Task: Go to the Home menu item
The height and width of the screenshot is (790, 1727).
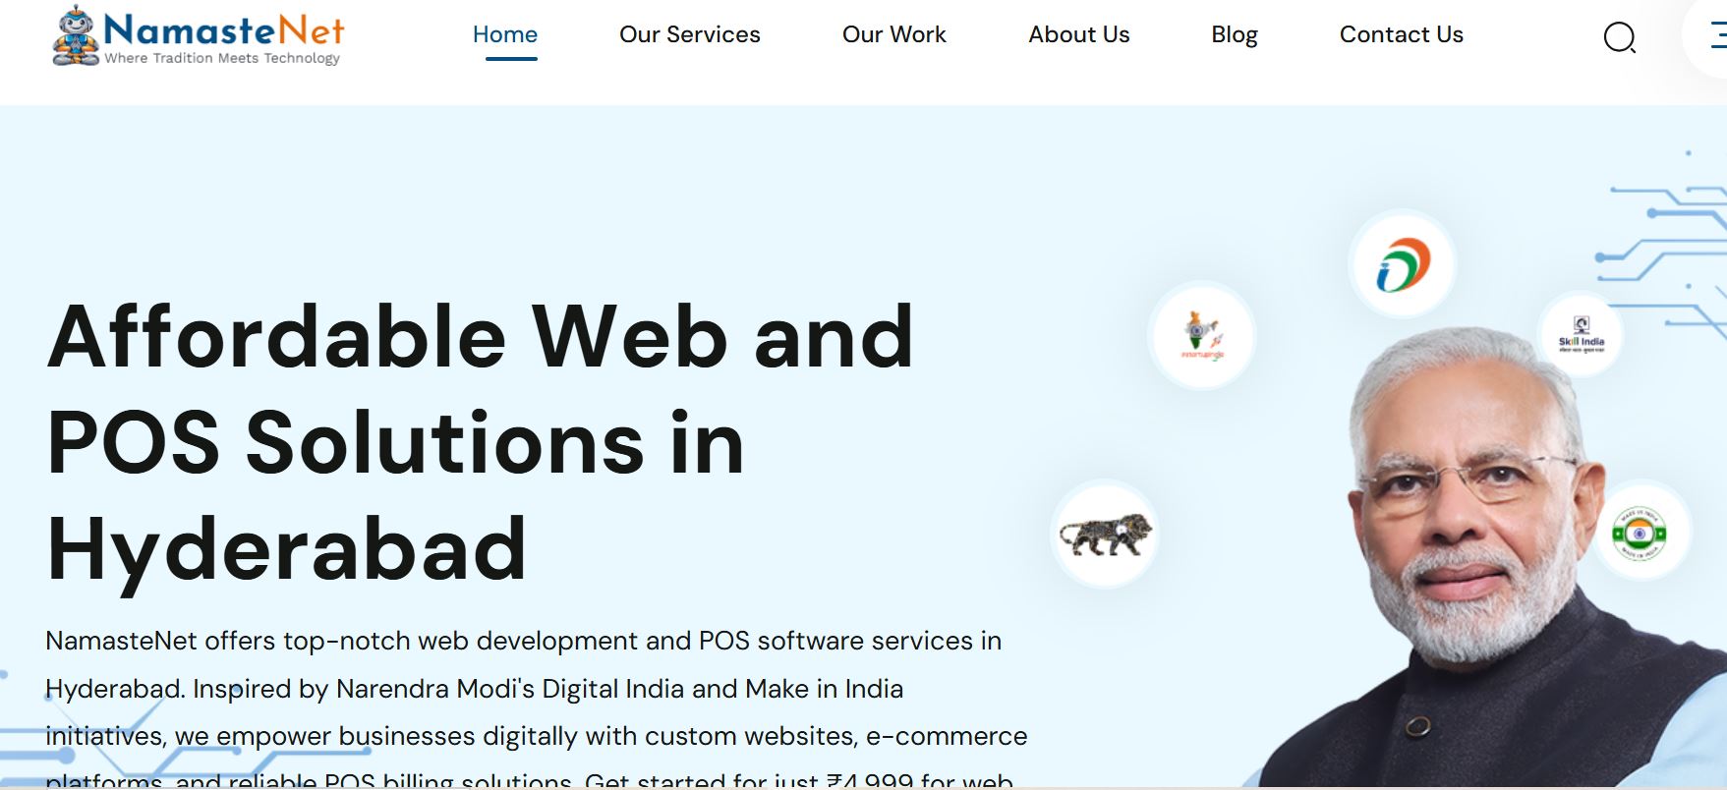Action: point(505,34)
